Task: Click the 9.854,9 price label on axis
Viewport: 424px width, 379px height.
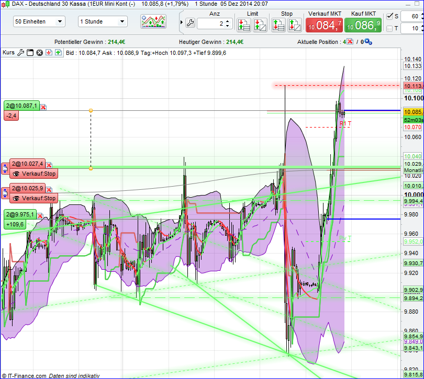Action: 413,336
